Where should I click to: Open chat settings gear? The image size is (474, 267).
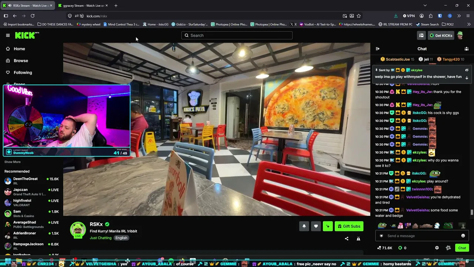437,248
